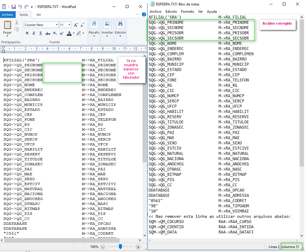Open Formato menu in Bloc de notas
This screenshot has width=305, height=252.
[187, 12]
